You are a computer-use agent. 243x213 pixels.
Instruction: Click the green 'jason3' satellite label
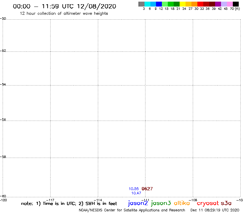(x=161, y=203)
